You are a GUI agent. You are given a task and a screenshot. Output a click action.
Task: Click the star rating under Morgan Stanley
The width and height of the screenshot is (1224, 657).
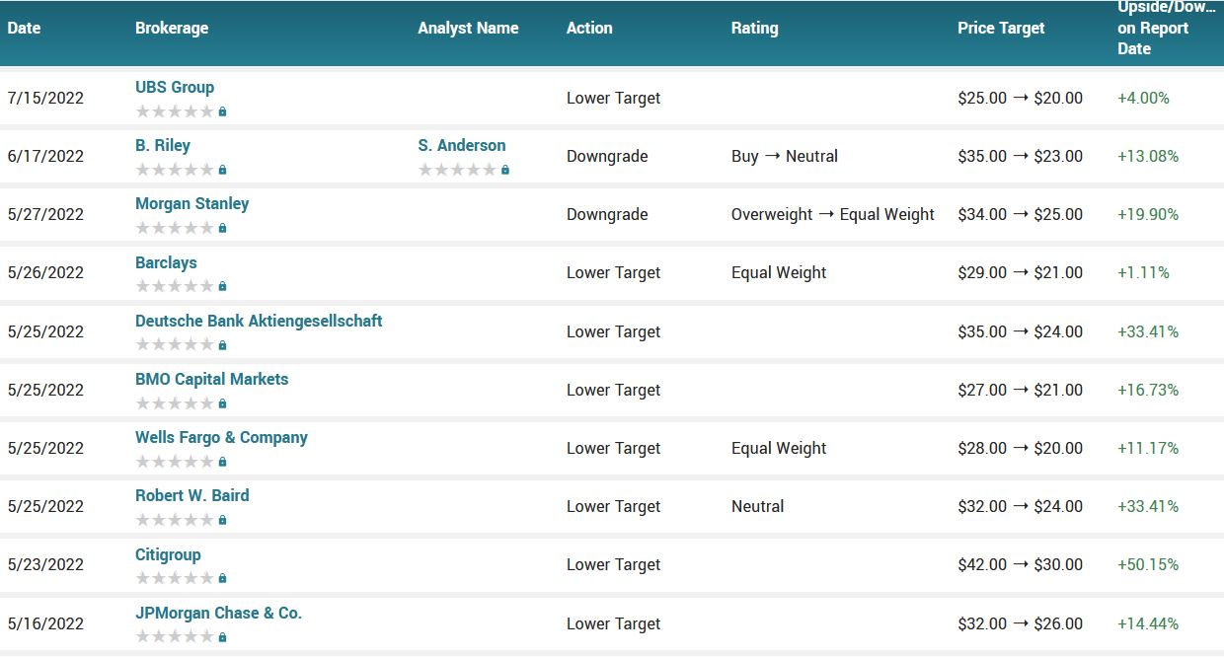(175, 228)
